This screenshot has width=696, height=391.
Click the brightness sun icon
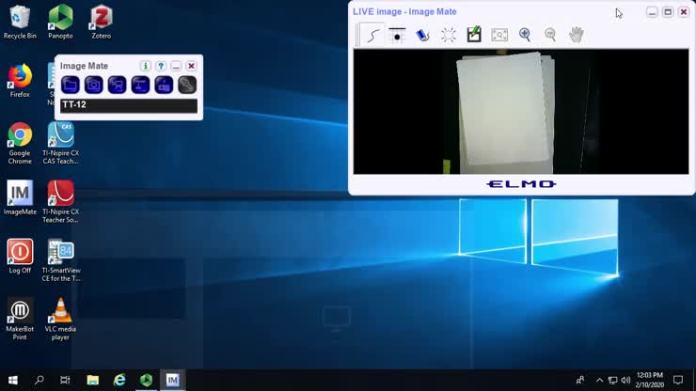click(x=449, y=35)
